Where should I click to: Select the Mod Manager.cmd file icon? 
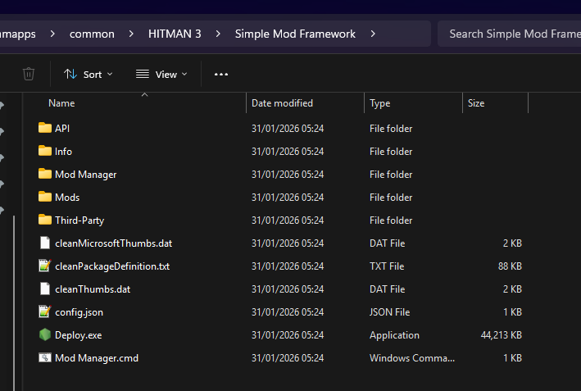(44, 358)
